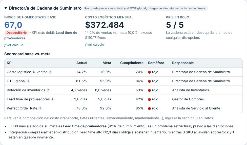Click the 4,2 veces actual value cell
The height and width of the screenshot is (145, 247).
(79, 90)
